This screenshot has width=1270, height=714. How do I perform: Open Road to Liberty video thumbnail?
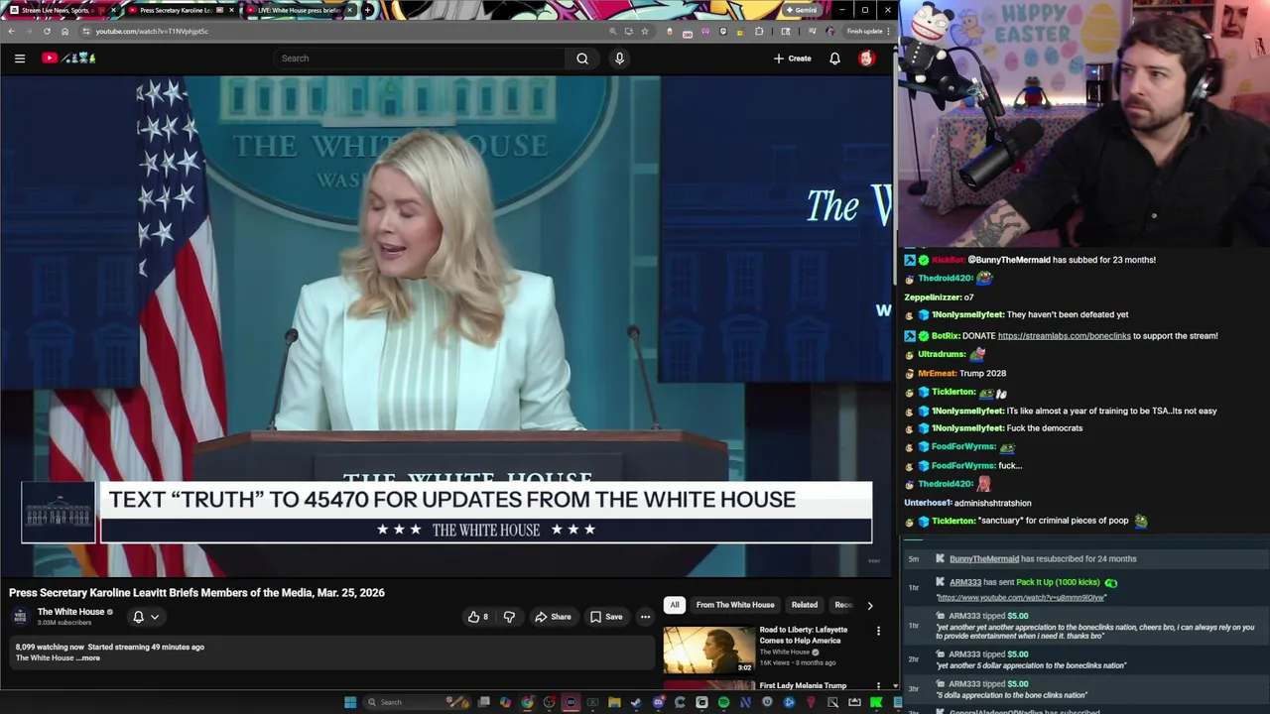coord(709,649)
